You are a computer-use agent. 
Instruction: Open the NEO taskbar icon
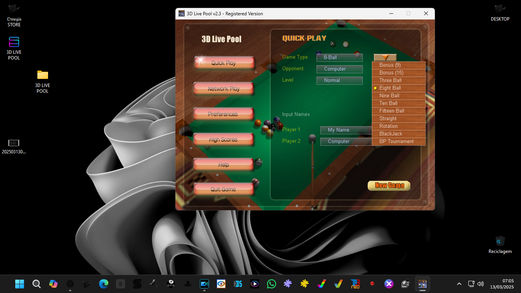pyautogui.click(x=355, y=284)
